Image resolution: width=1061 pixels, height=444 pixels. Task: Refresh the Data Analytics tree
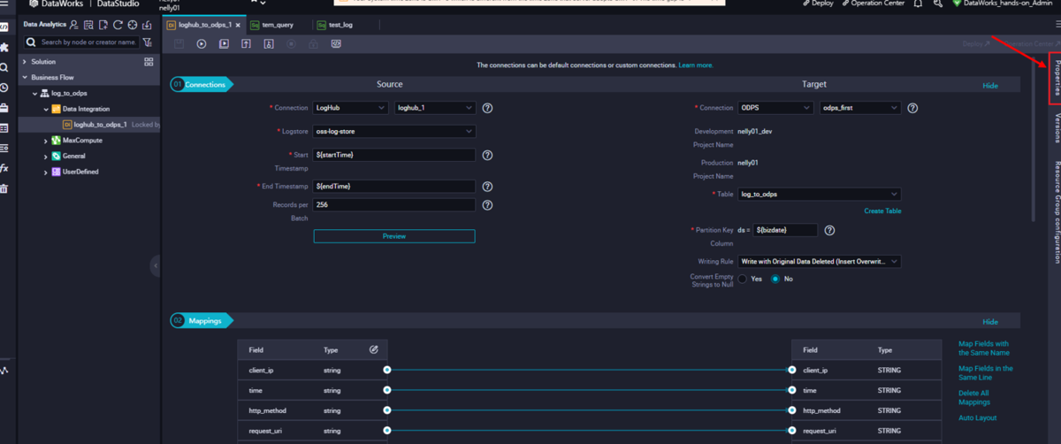(118, 25)
